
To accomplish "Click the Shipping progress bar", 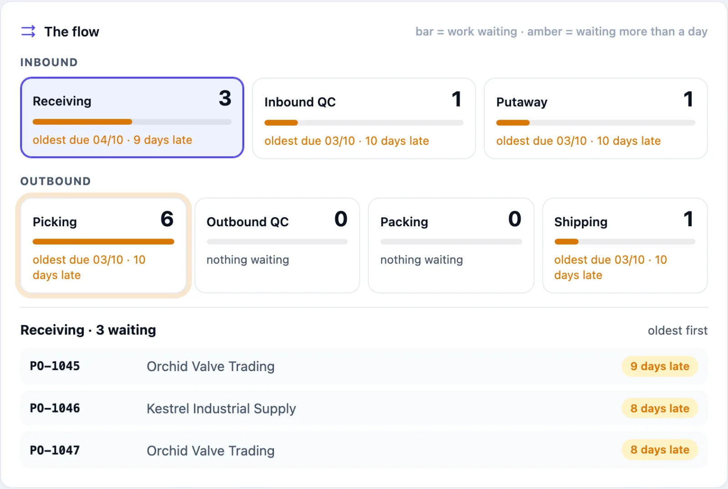I will [x=625, y=242].
